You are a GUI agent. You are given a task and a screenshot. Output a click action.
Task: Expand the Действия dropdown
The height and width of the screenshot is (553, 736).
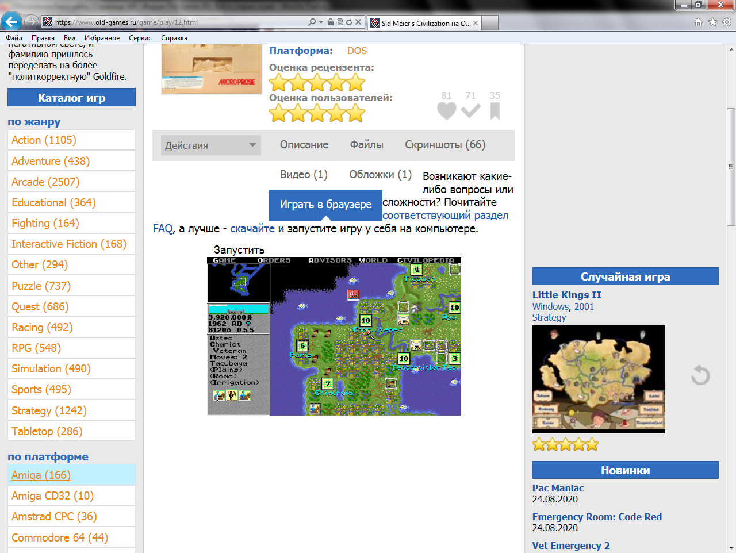(x=210, y=145)
